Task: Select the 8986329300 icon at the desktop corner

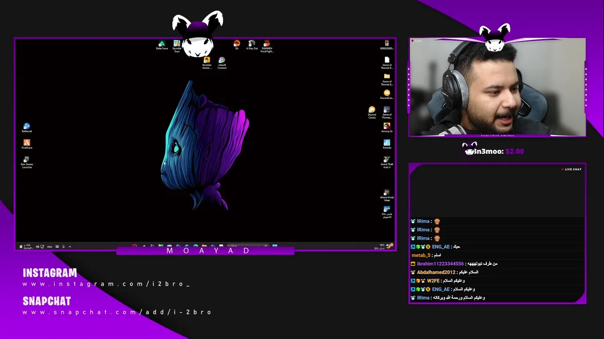Action: click(x=387, y=45)
